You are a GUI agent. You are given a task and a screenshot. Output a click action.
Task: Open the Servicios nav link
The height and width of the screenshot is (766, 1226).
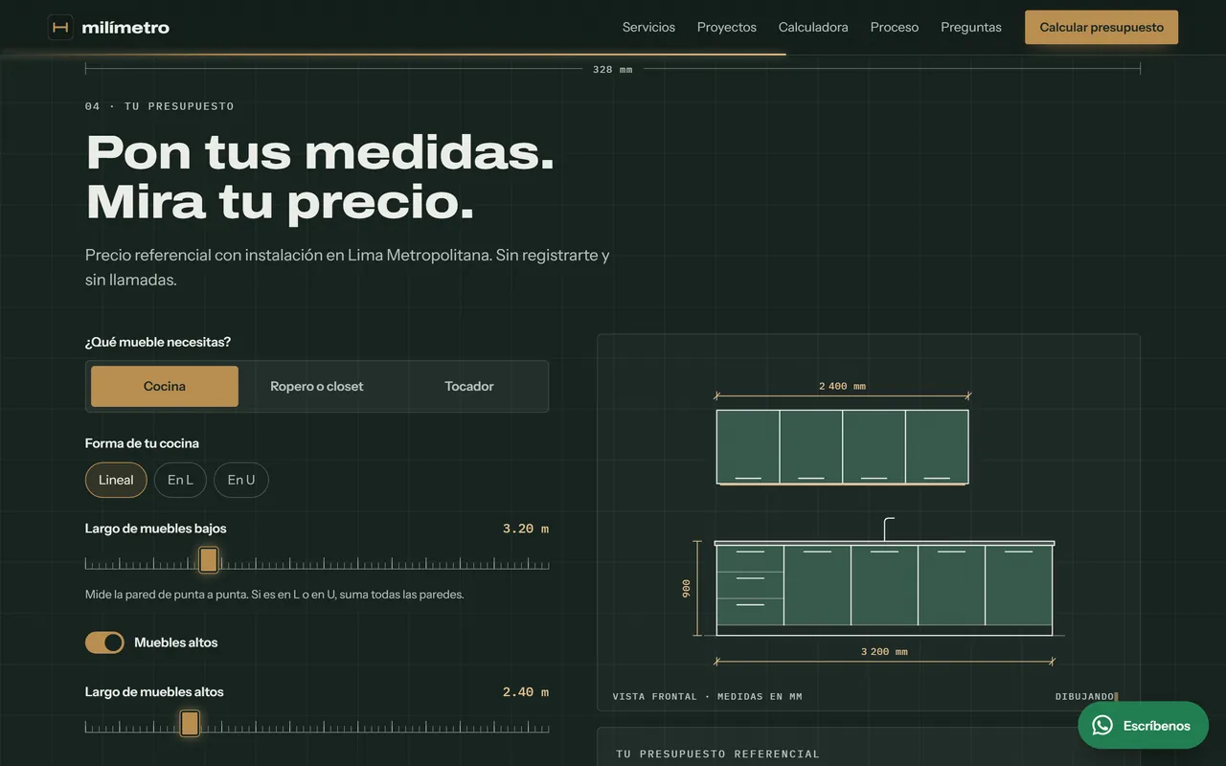[x=648, y=27]
